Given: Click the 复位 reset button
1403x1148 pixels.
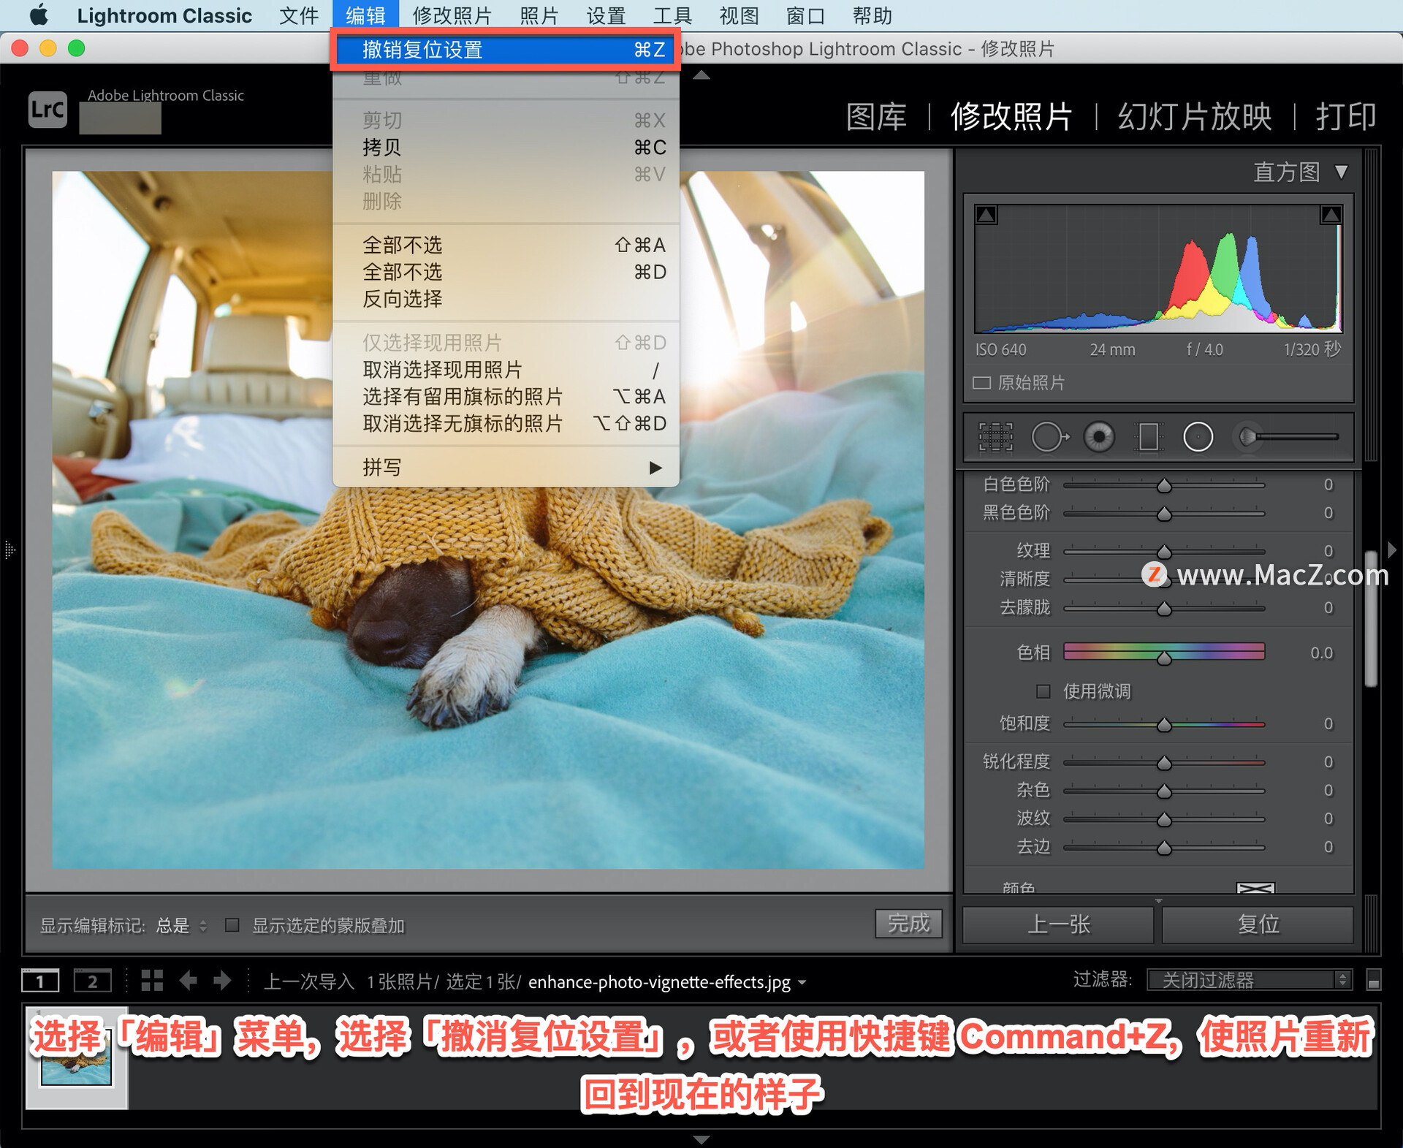Looking at the screenshot, I should click(x=1258, y=924).
